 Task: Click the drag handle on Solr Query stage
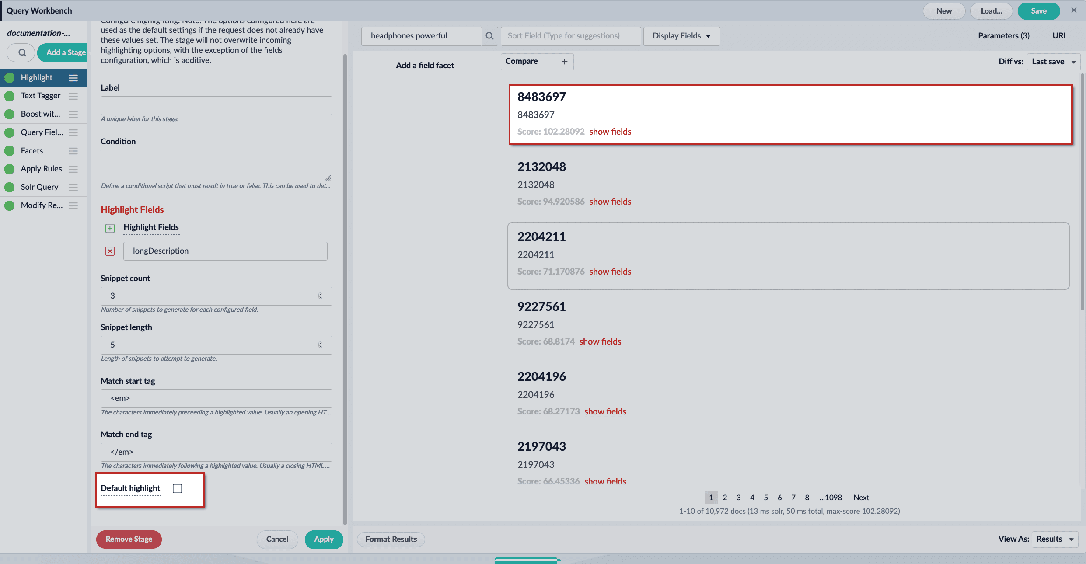tap(73, 187)
